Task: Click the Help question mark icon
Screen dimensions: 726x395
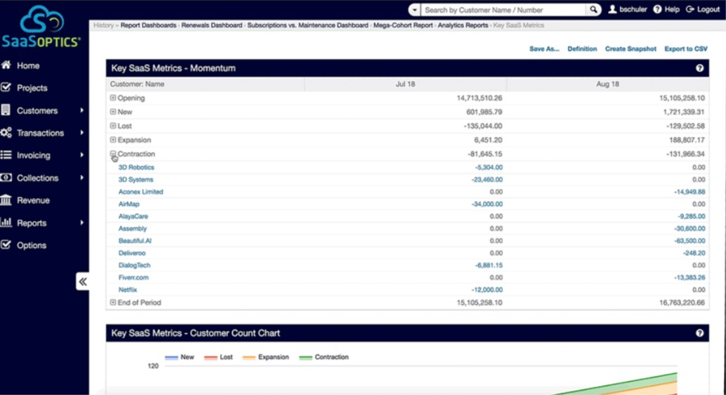Action: click(x=657, y=9)
